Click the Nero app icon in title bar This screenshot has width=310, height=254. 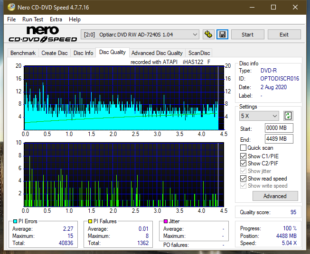tap(11, 7)
